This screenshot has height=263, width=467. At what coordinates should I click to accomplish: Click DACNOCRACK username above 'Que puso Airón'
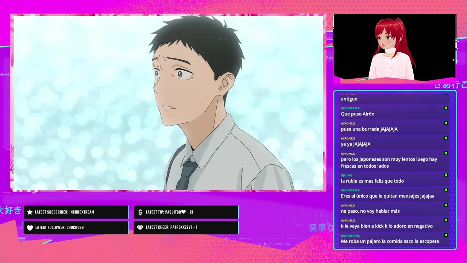pos(350,108)
